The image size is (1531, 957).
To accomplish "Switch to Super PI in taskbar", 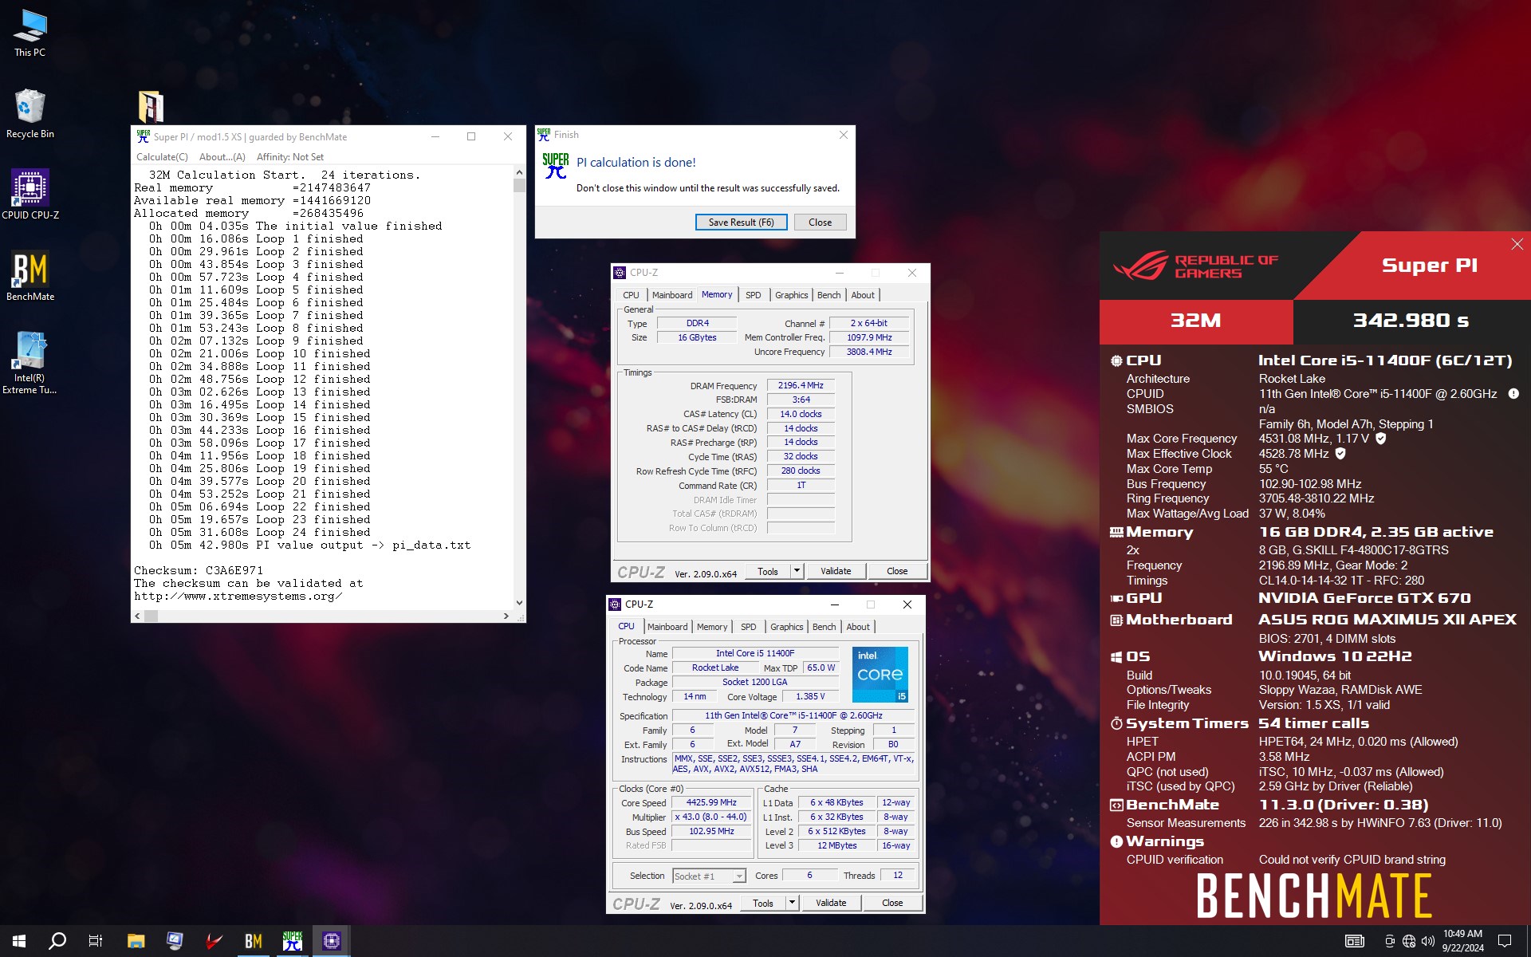I will coord(292,941).
